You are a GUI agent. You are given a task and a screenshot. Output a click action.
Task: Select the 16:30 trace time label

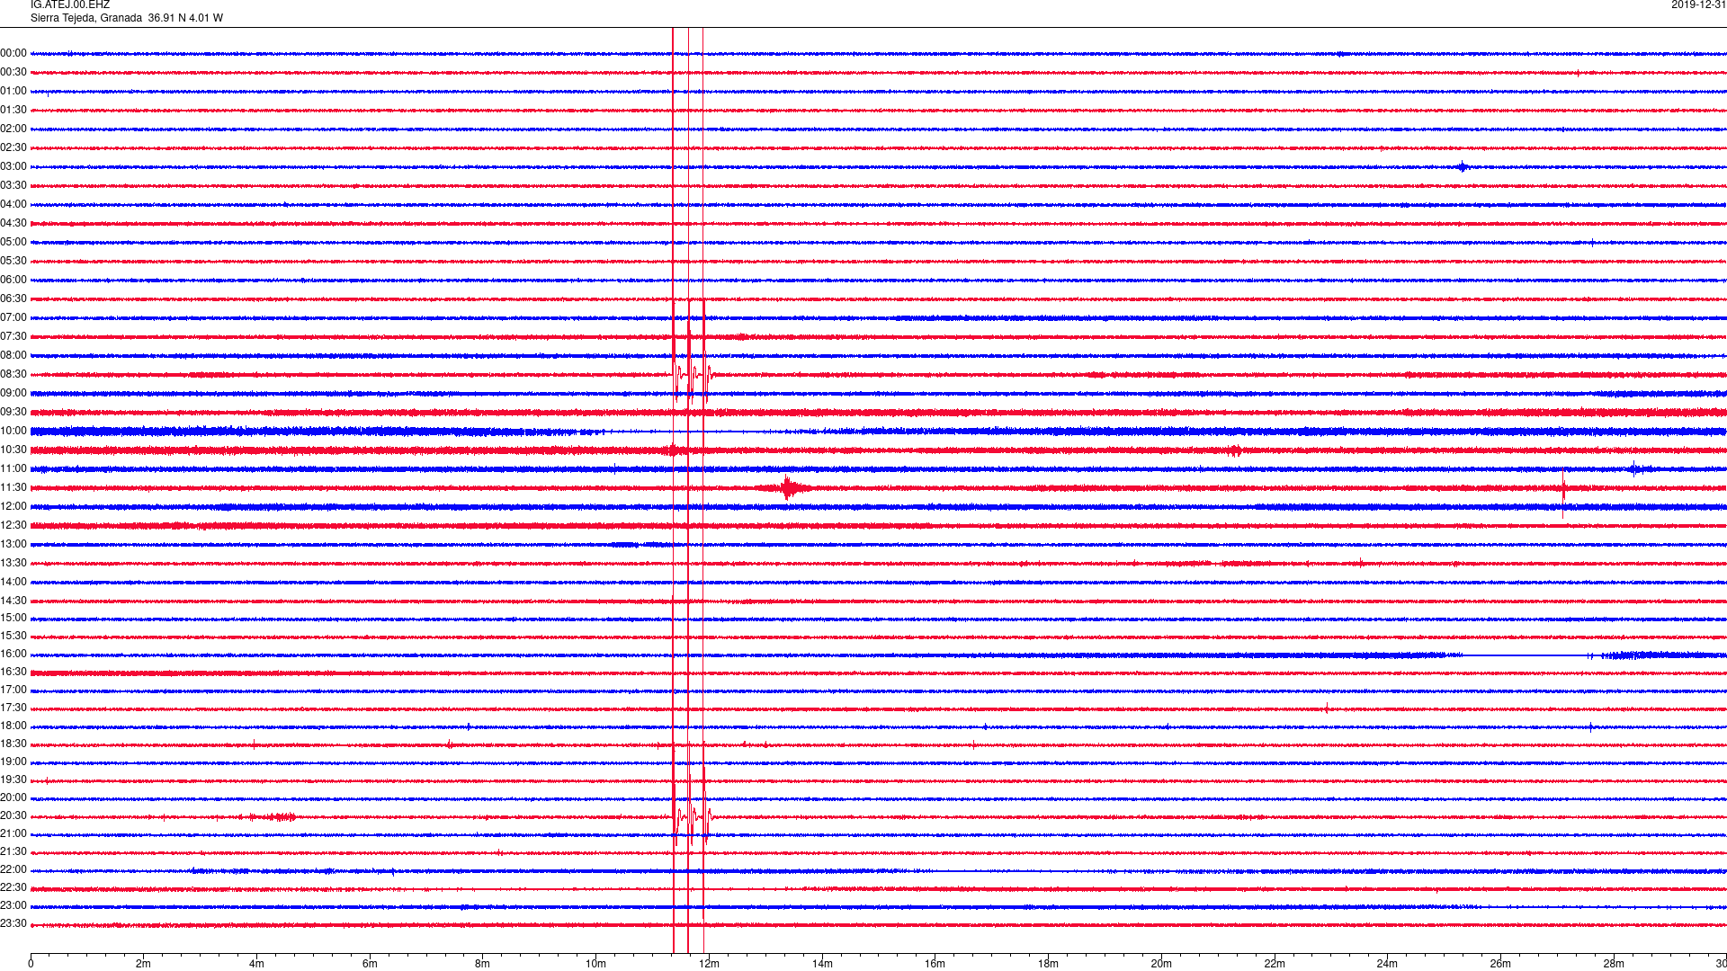point(13,673)
